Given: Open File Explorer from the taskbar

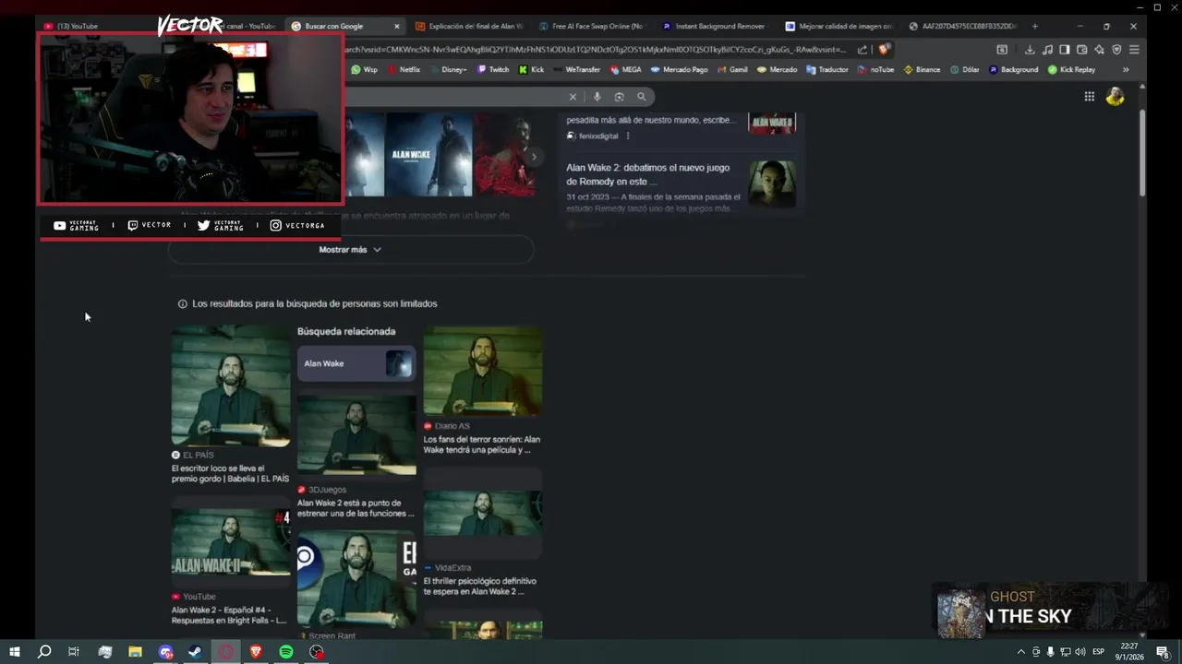Looking at the screenshot, I should pyautogui.click(x=135, y=652).
